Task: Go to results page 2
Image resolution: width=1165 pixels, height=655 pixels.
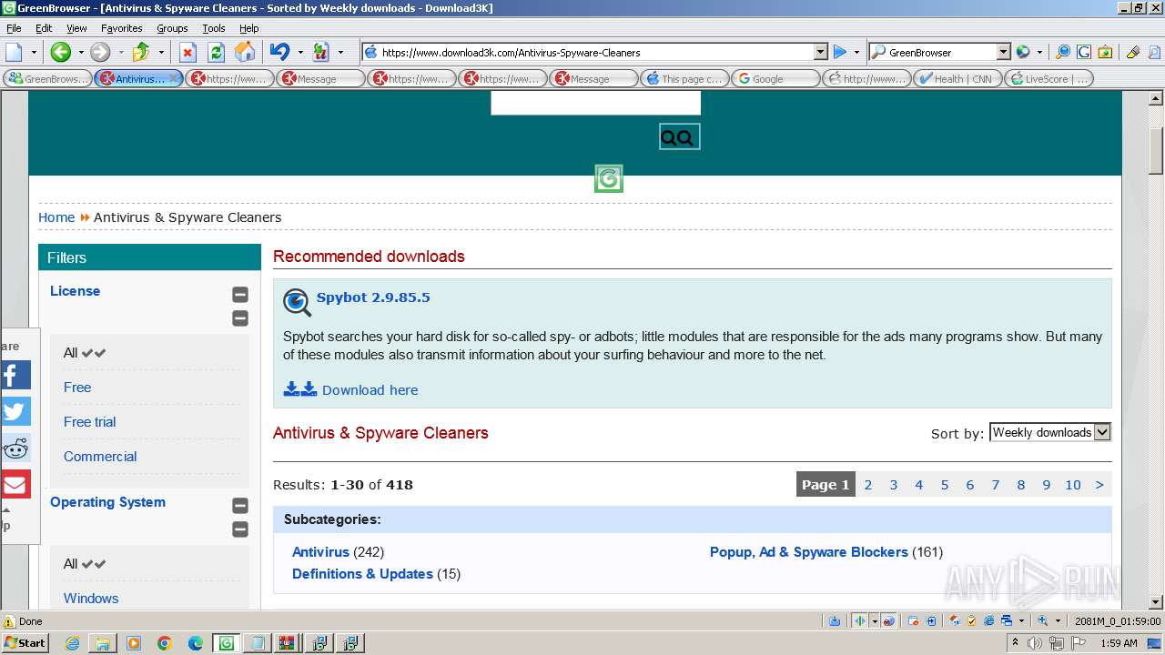Action: pyautogui.click(x=868, y=485)
